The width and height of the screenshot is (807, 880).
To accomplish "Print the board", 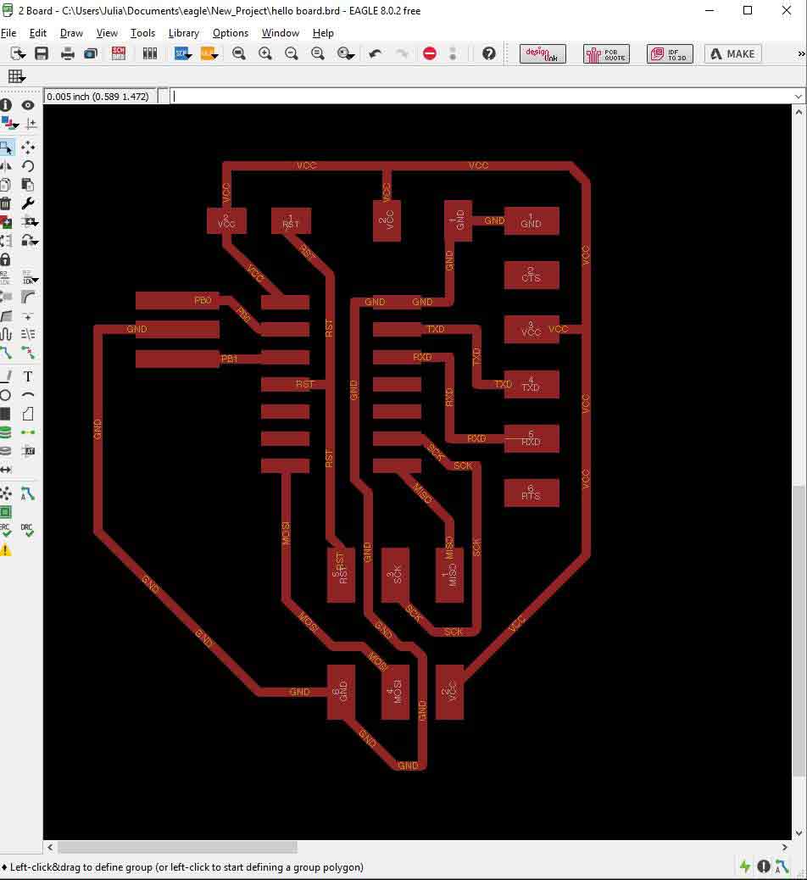I will 67,54.
